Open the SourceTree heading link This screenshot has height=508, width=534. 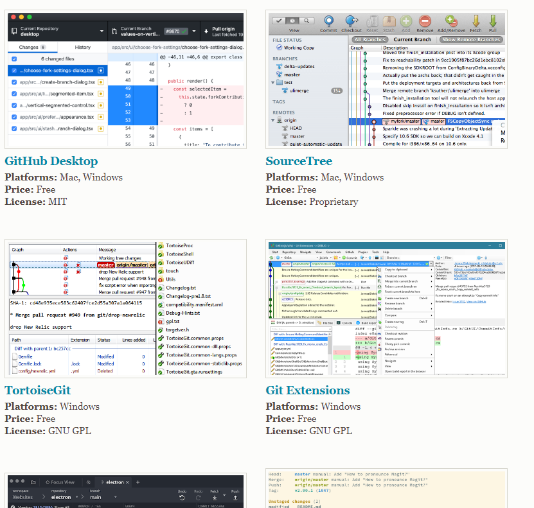(x=299, y=161)
